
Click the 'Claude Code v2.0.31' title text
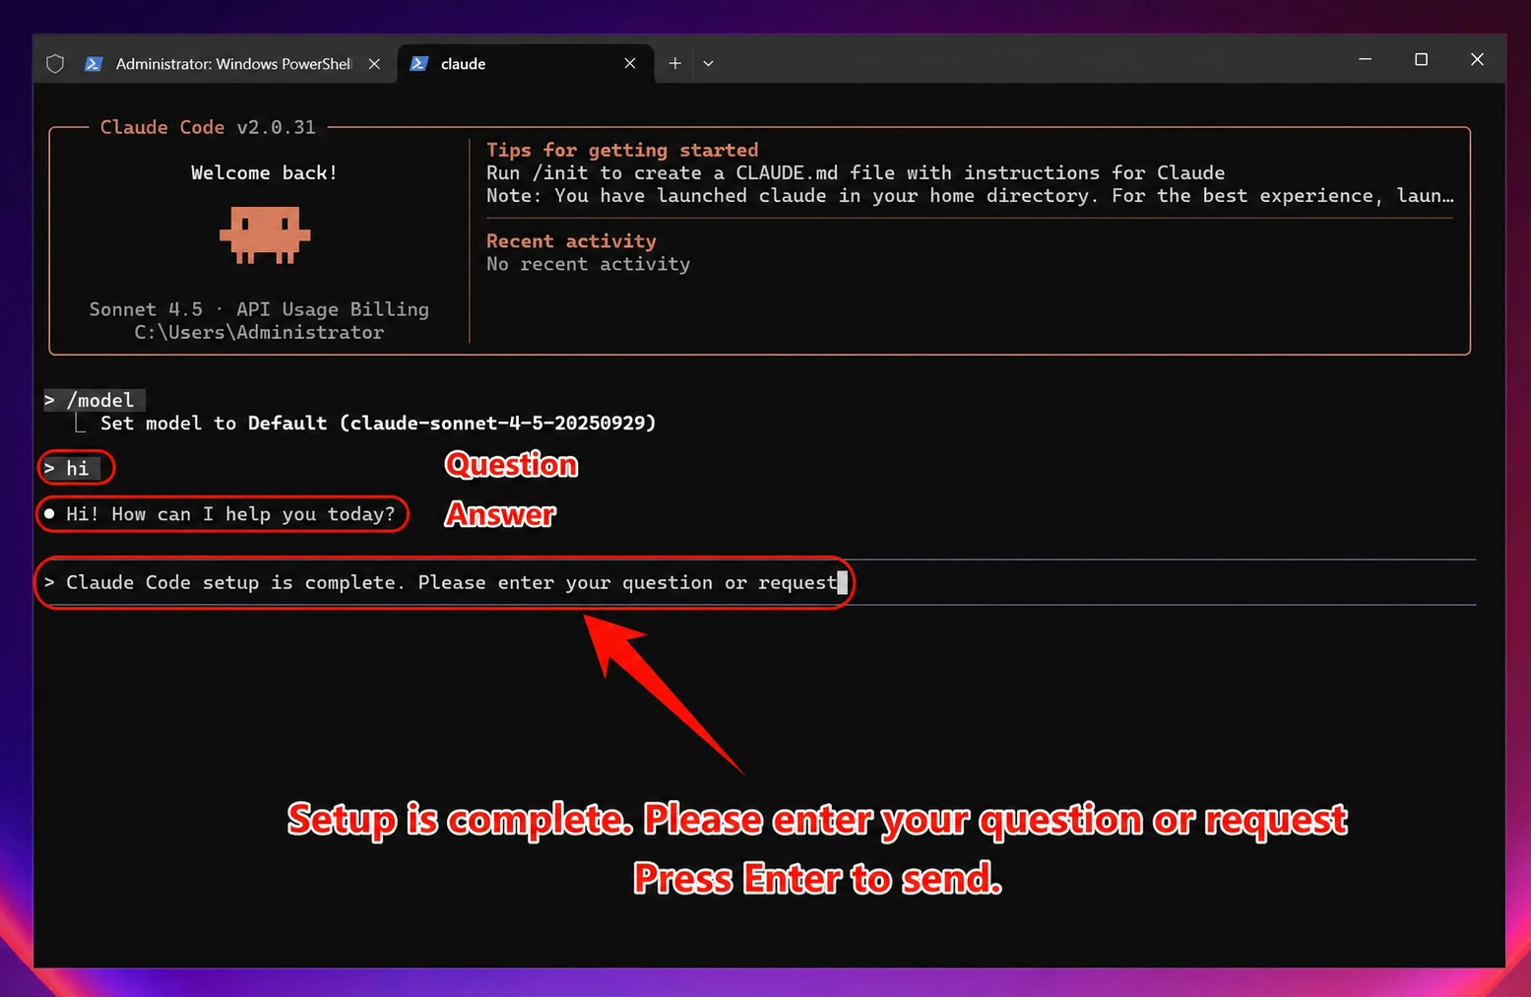[x=208, y=127]
